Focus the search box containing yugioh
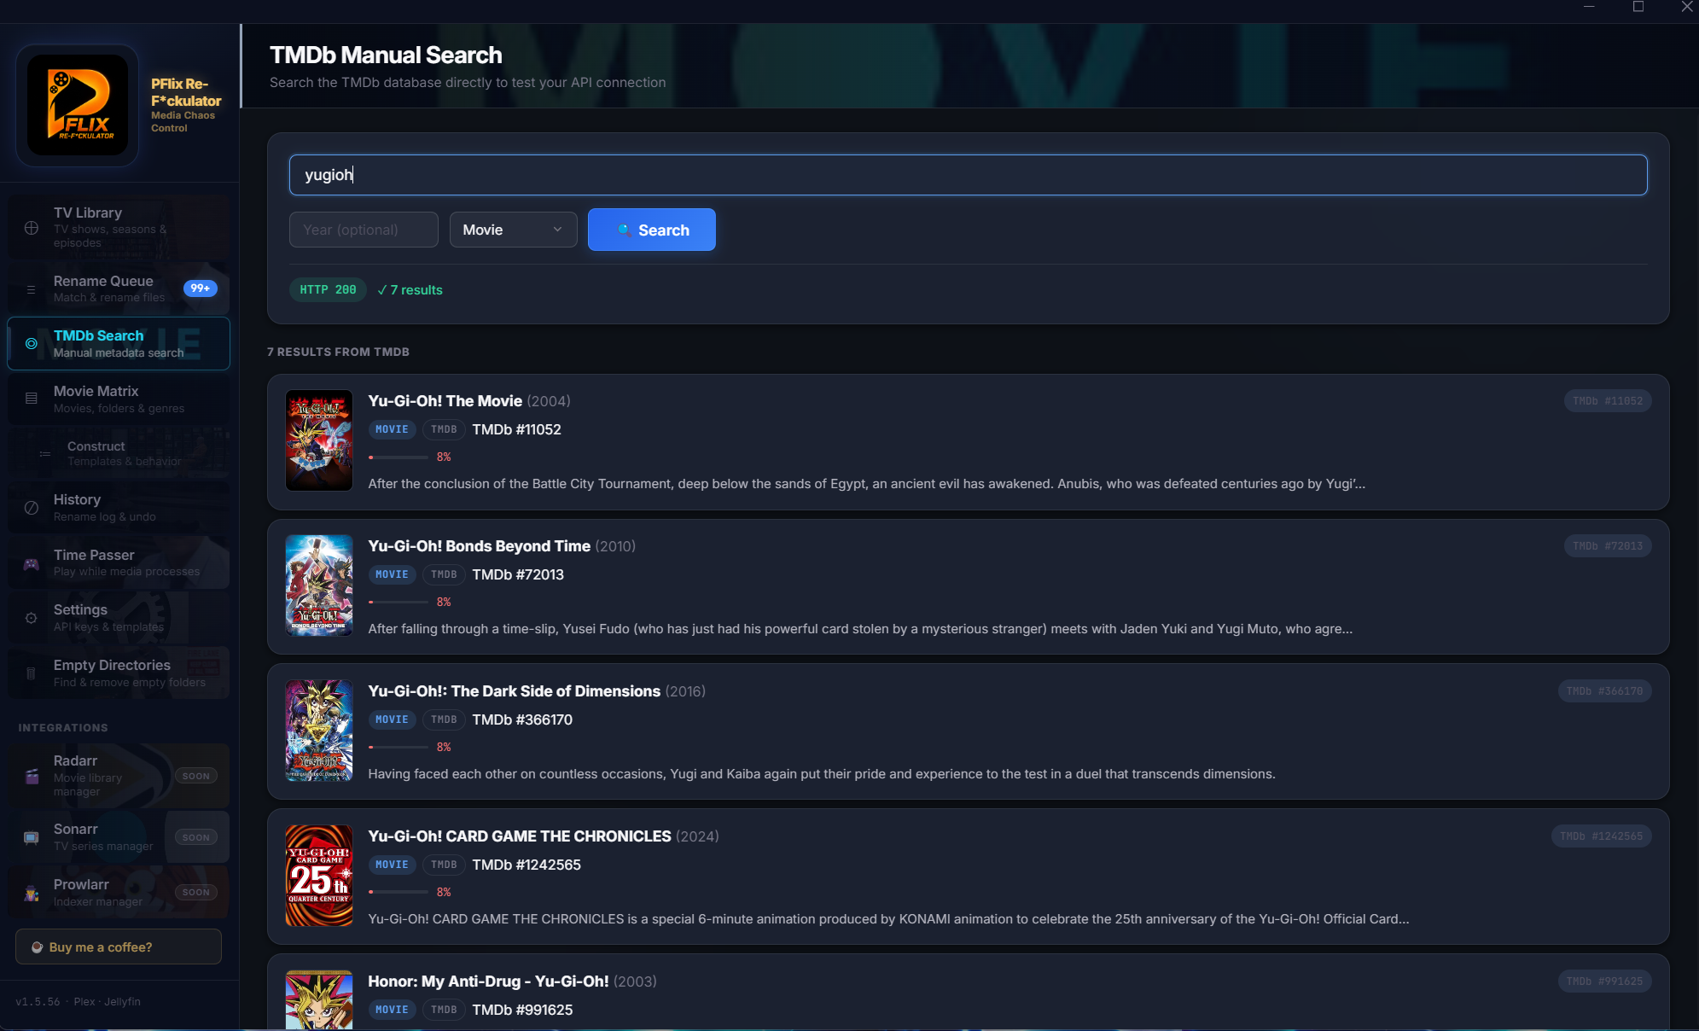The width and height of the screenshot is (1699, 1031). tap(969, 175)
